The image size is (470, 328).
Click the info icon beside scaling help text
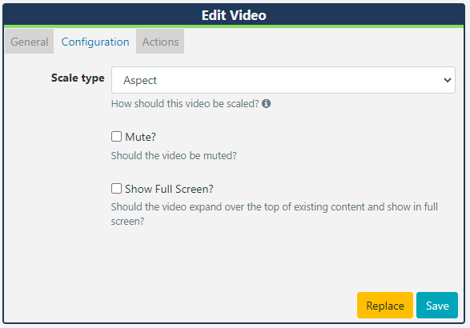click(266, 104)
